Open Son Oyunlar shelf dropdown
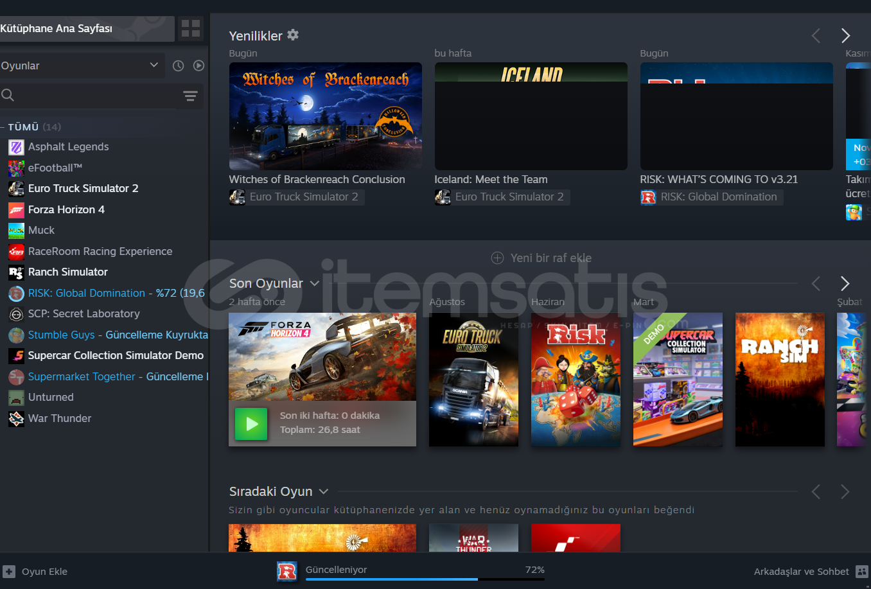This screenshot has height=589, width=871. click(315, 283)
